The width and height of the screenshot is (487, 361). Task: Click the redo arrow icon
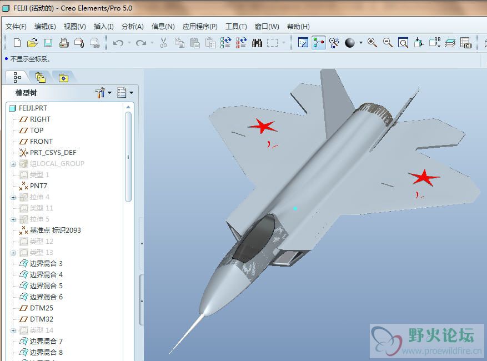pyautogui.click(x=141, y=43)
